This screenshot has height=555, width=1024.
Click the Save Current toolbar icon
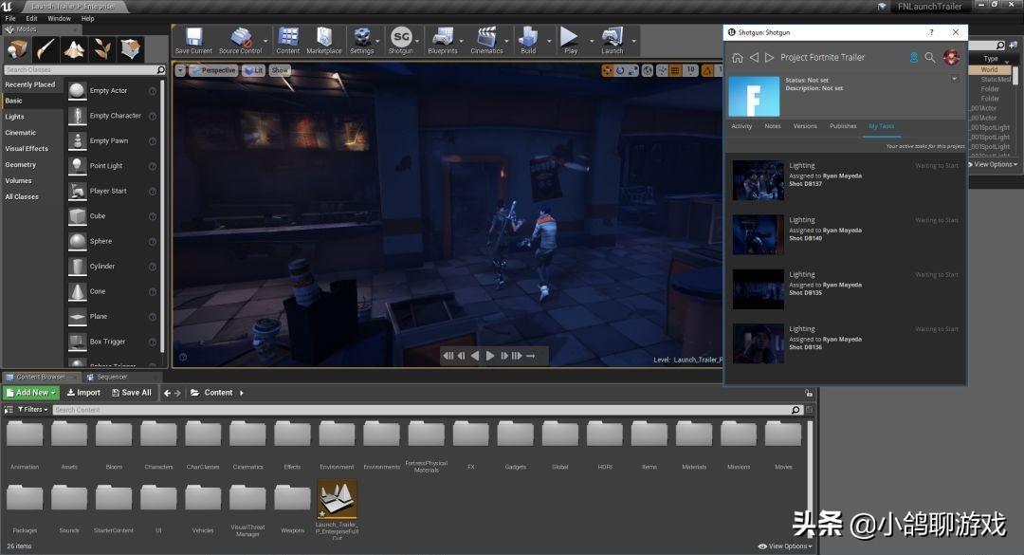tap(193, 38)
